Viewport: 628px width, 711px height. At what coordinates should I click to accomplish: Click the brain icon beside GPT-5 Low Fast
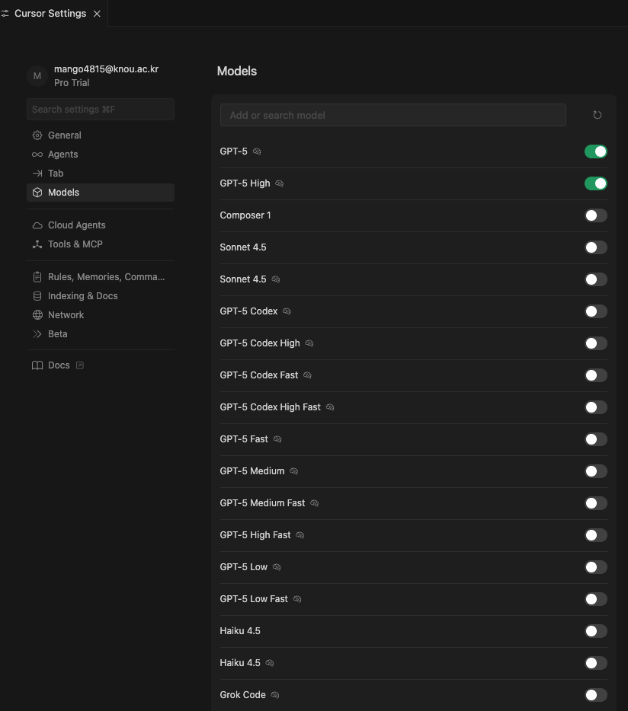pyautogui.click(x=297, y=599)
